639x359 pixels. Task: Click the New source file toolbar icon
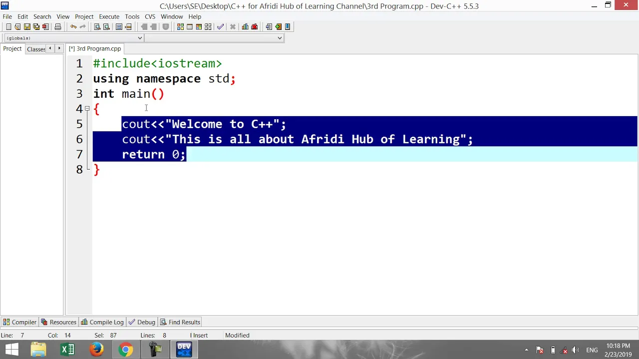8,27
